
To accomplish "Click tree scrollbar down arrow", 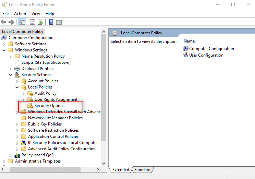I will pos(104,163).
